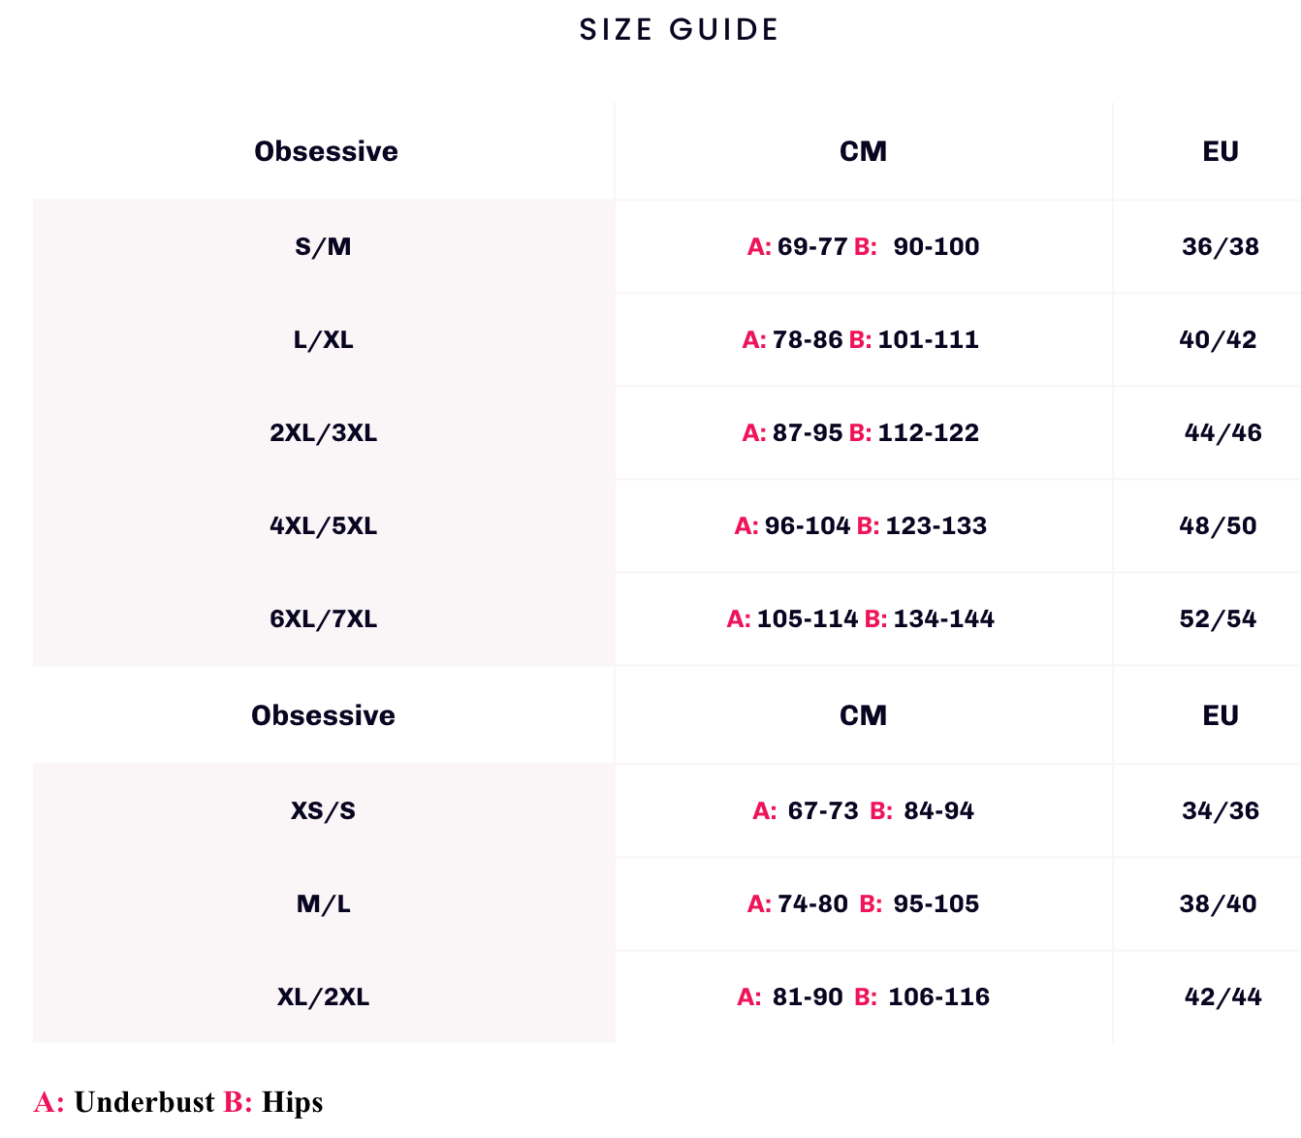This screenshot has height=1138, width=1301.
Task: Select the 48/50 EU size
Action: click(x=1218, y=526)
